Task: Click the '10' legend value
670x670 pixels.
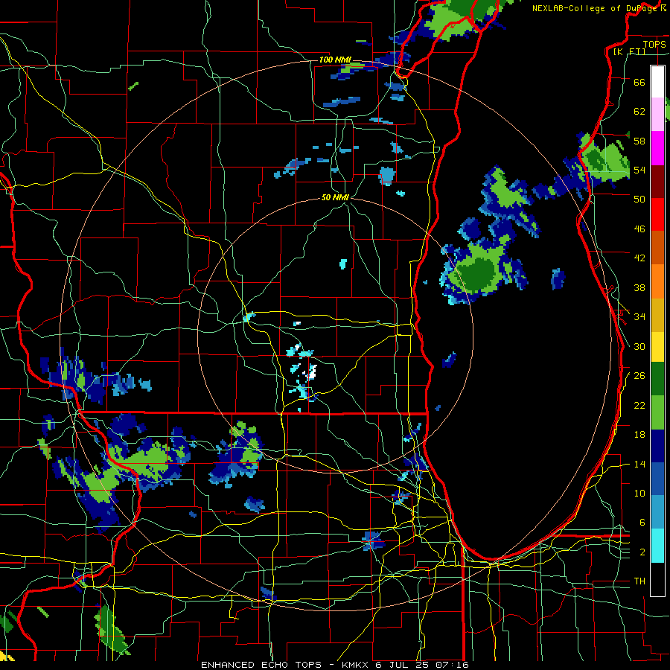Action: pos(639,493)
